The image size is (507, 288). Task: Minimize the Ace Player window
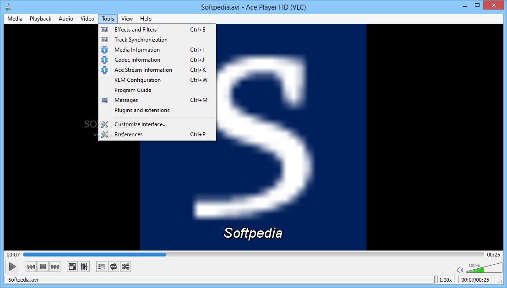point(465,6)
